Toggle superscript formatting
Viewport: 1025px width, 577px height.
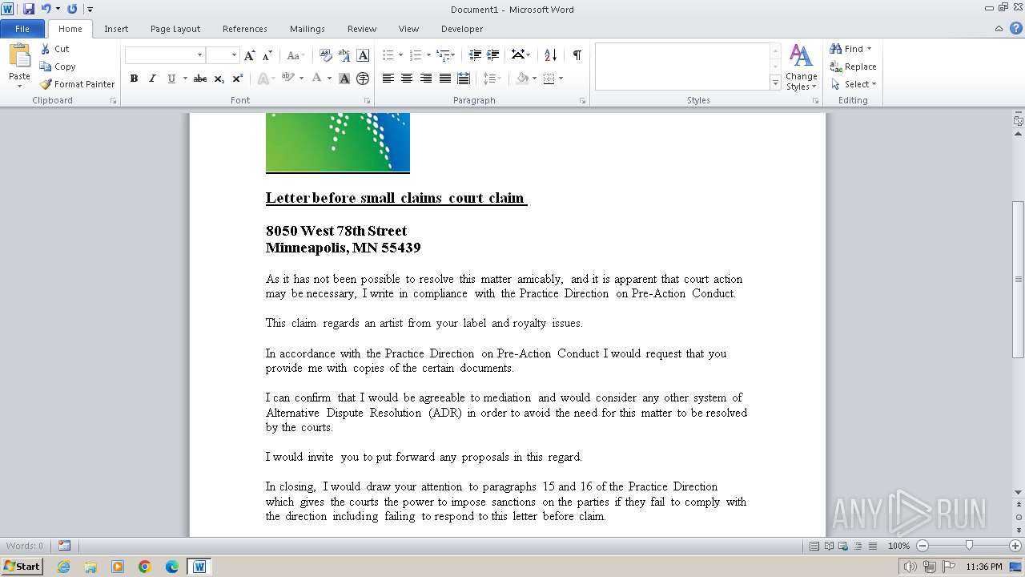coord(238,79)
